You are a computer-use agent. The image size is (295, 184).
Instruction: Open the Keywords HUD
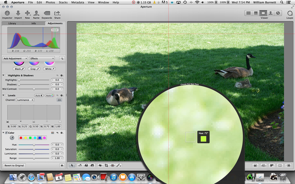[x=47, y=15]
